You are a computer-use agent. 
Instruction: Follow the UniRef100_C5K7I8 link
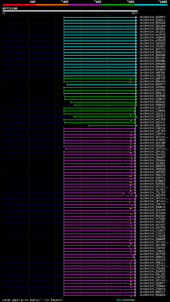152,204
